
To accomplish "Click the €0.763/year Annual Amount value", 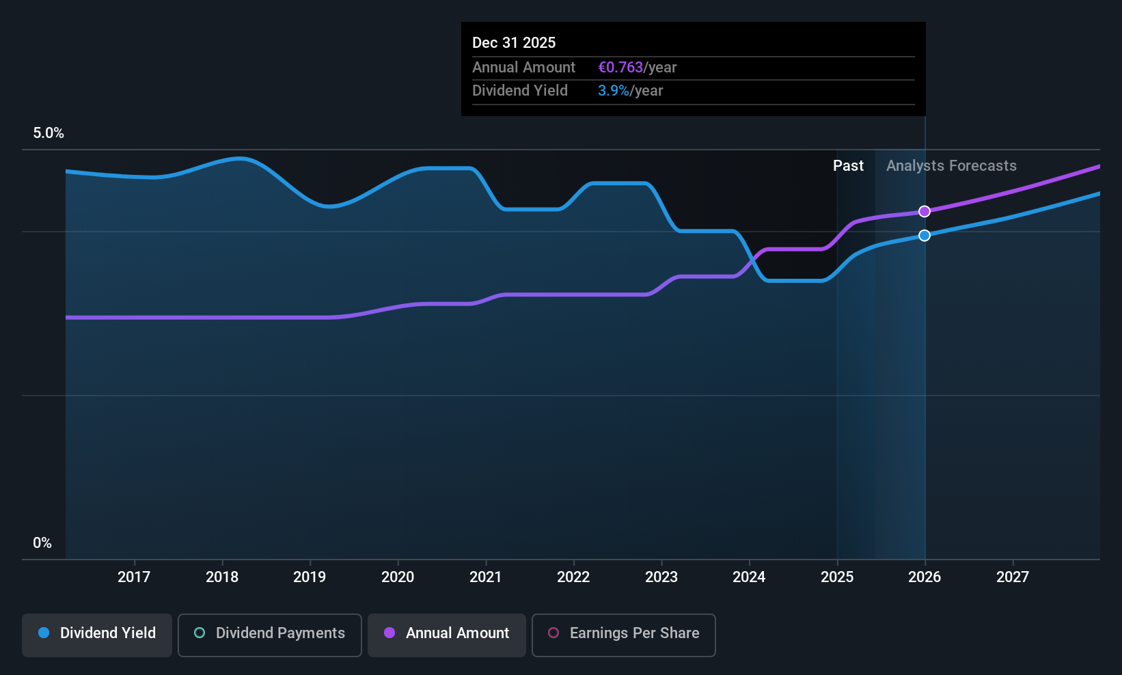I will point(637,68).
